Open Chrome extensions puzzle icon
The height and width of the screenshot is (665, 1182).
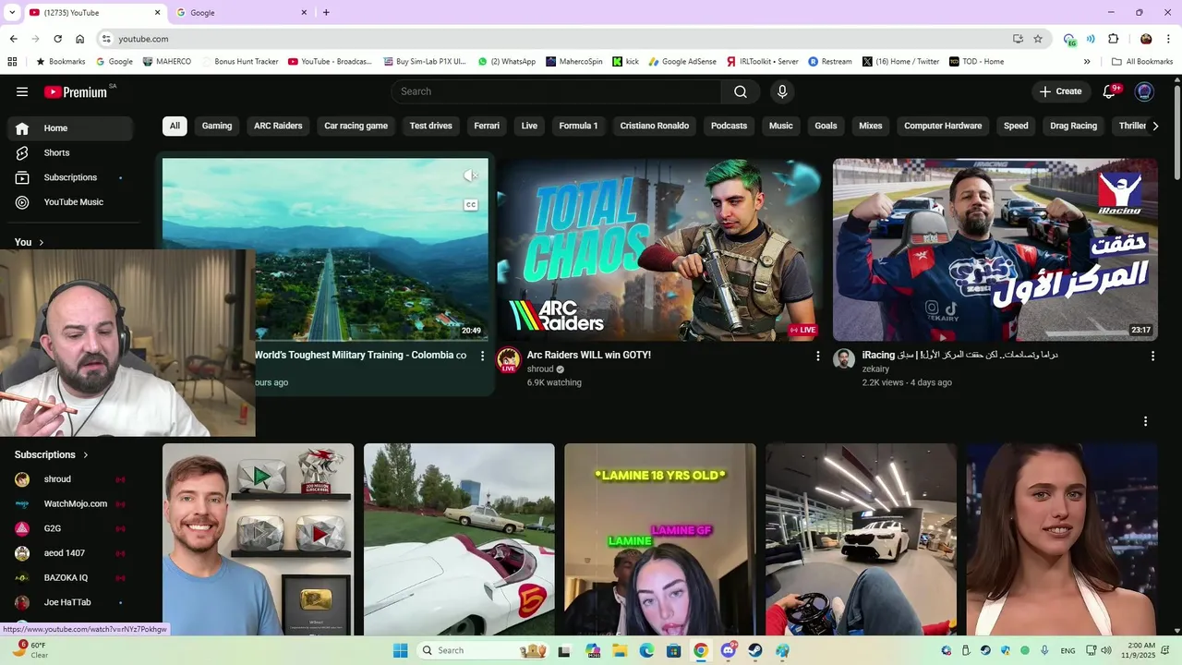(1113, 39)
